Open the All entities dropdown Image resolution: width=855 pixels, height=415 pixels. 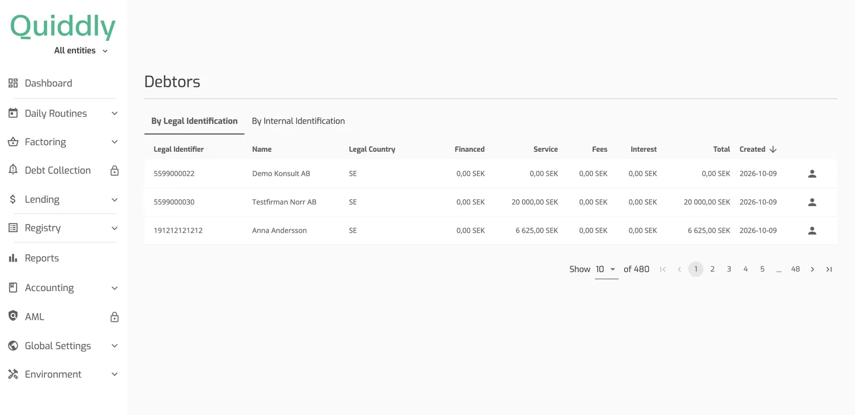click(81, 50)
